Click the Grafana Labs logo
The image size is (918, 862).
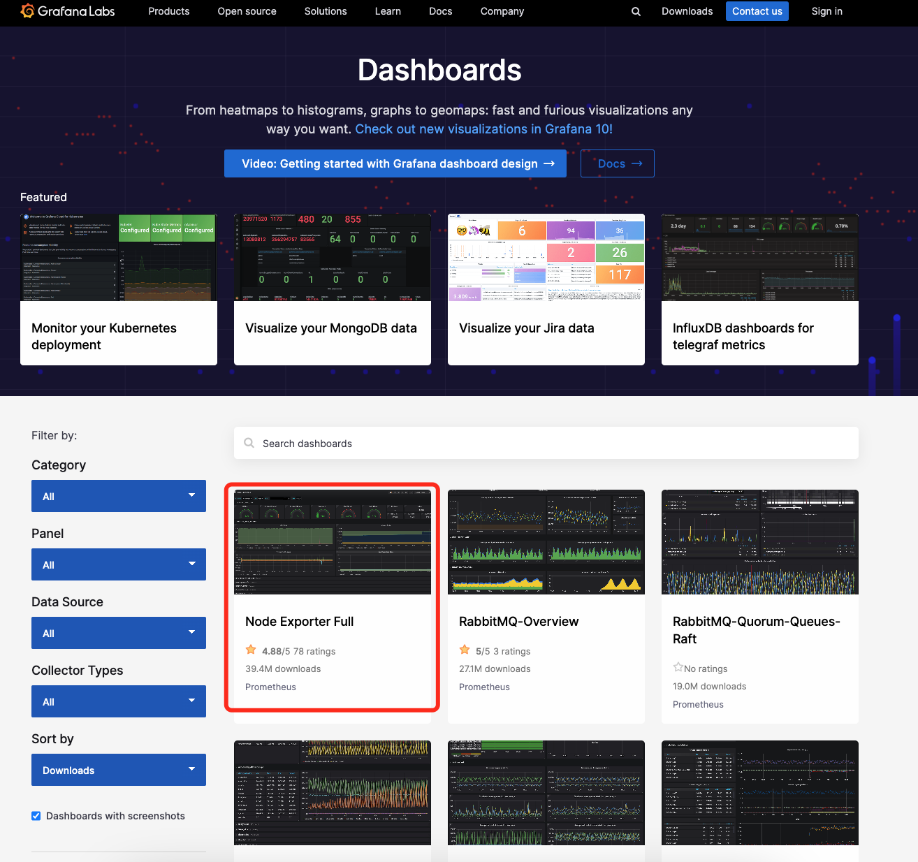pyautogui.click(x=68, y=11)
